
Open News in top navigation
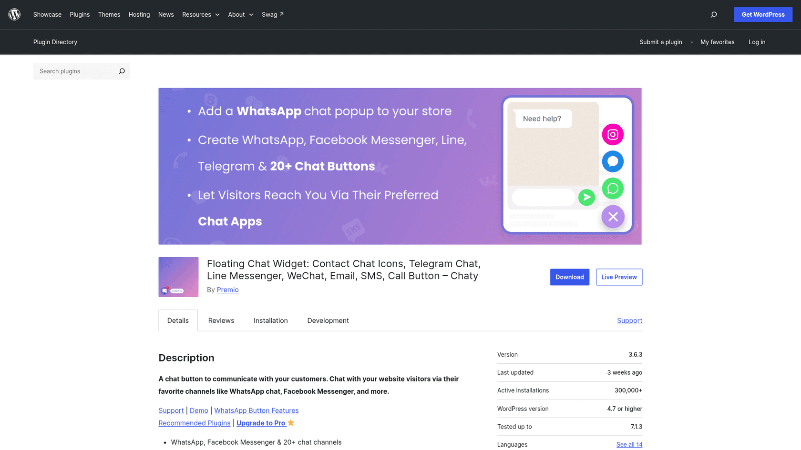[x=166, y=15]
